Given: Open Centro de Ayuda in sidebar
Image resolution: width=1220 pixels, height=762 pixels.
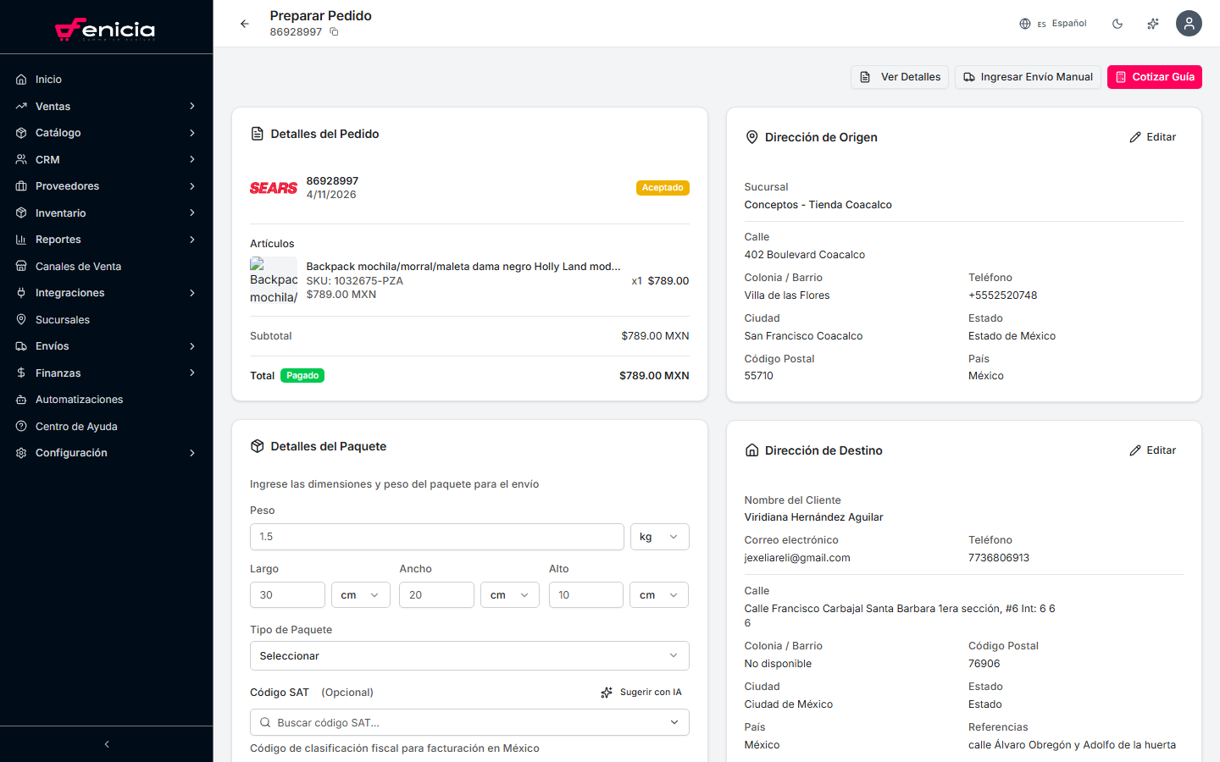Looking at the screenshot, I should [76, 427].
